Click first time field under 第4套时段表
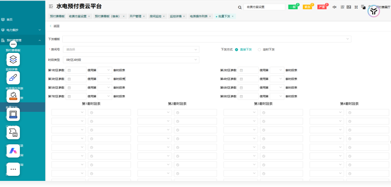The height and width of the screenshot is (187, 391). tap(368, 112)
